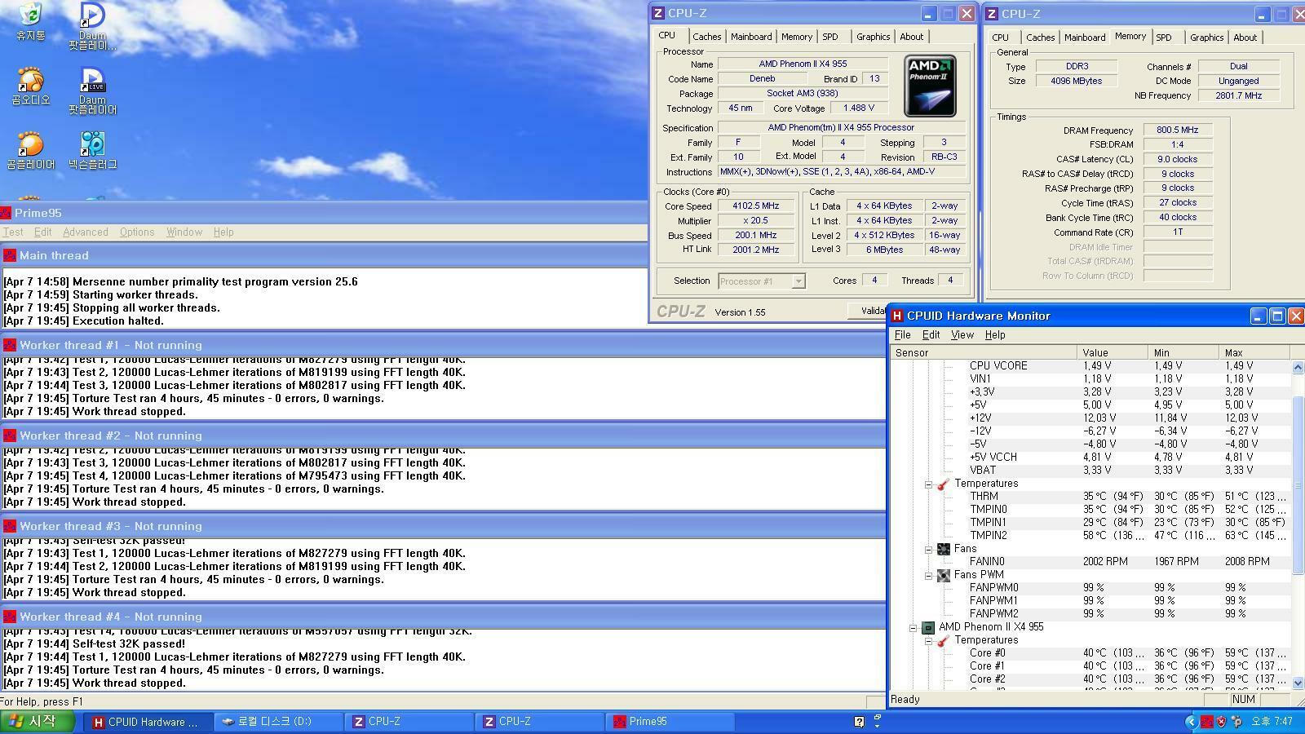This screenshot has width=1305, height=734.
Task: Switch to Local Disk (D:) taskbar button
Action: [278, 722]
